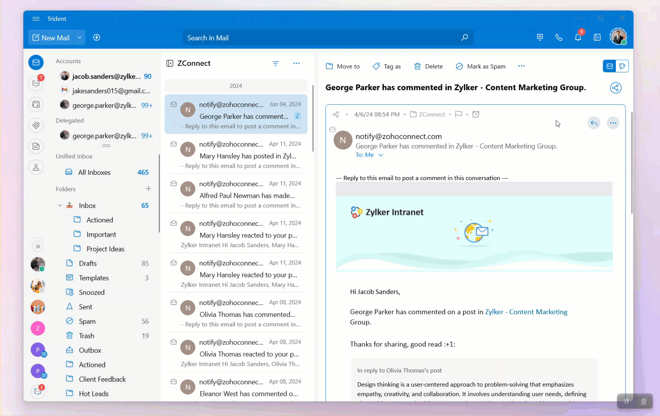Reply using the arrow button

click(x=594, y=123)
